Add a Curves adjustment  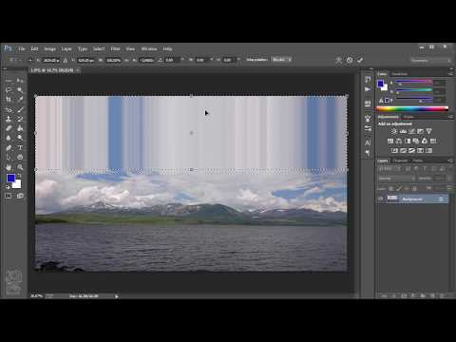411,131
